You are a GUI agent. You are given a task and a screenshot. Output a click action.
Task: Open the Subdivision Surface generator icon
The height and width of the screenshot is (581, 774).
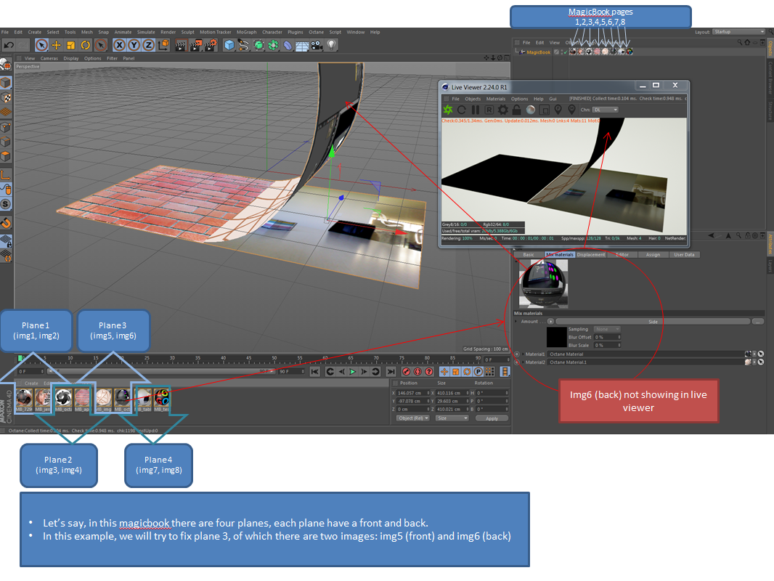coord(258,46)
